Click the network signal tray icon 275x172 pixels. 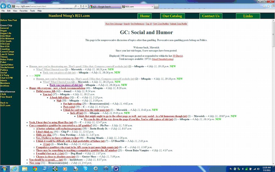(255, 169)
